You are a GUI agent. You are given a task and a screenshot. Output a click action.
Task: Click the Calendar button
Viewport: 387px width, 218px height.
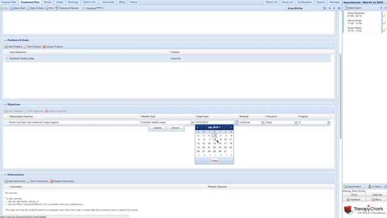coord(377,195)
